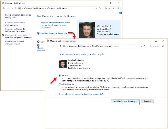Open the recent locations dropdown in the front window

coord(57,46)
